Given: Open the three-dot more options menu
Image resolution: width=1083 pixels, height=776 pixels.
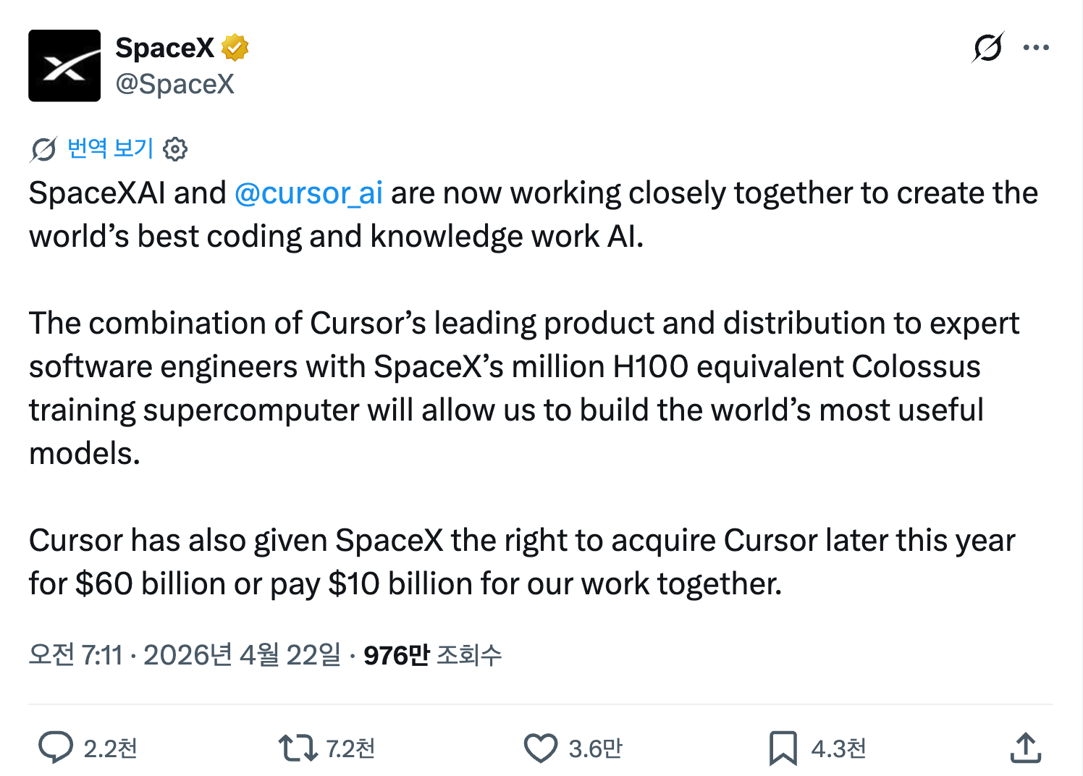Looking at the screenshot, I should [x=1036, y=48].
